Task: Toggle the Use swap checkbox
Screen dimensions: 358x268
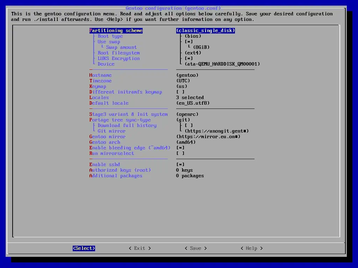Action: 189,42
